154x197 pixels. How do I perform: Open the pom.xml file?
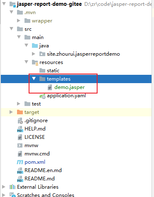35,162
